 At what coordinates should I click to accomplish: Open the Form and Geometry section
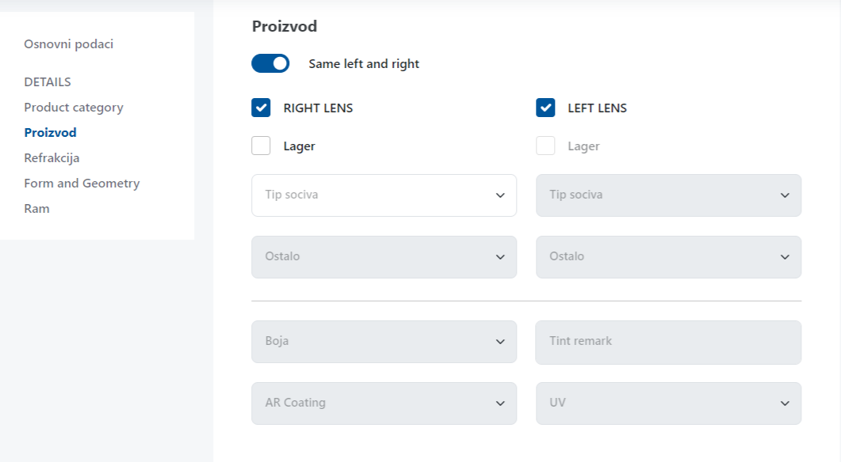point(82,184)
